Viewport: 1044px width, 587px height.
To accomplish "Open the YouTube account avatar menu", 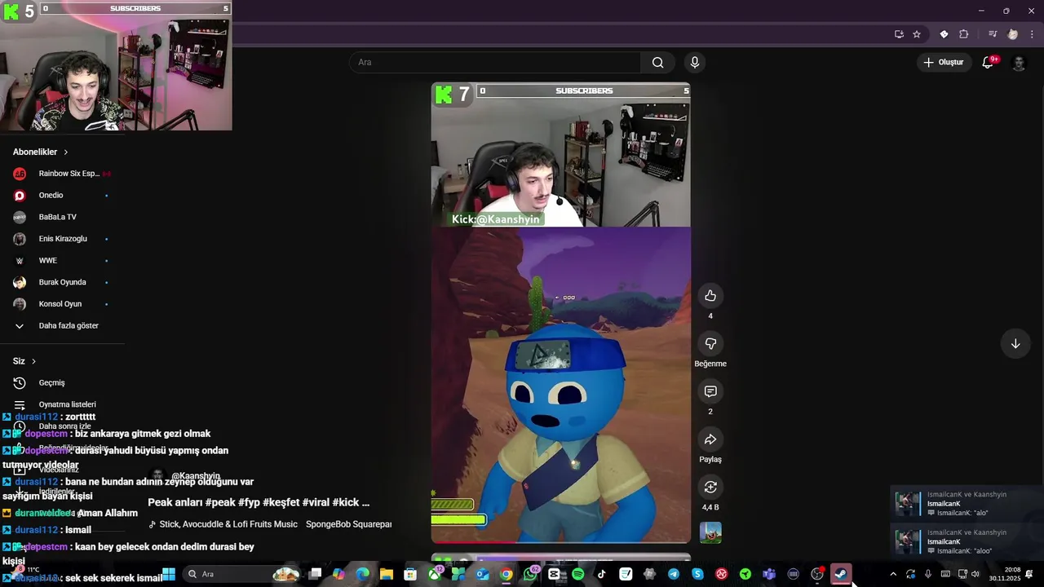I will [1019, 63].
